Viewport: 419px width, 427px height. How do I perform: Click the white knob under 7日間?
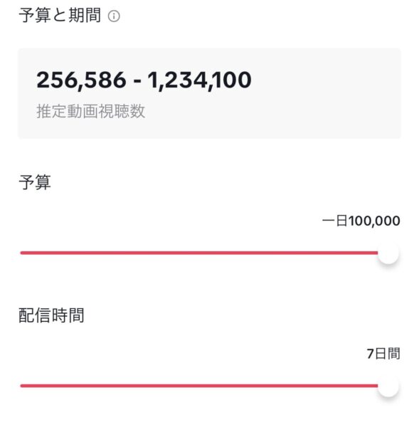388,386
